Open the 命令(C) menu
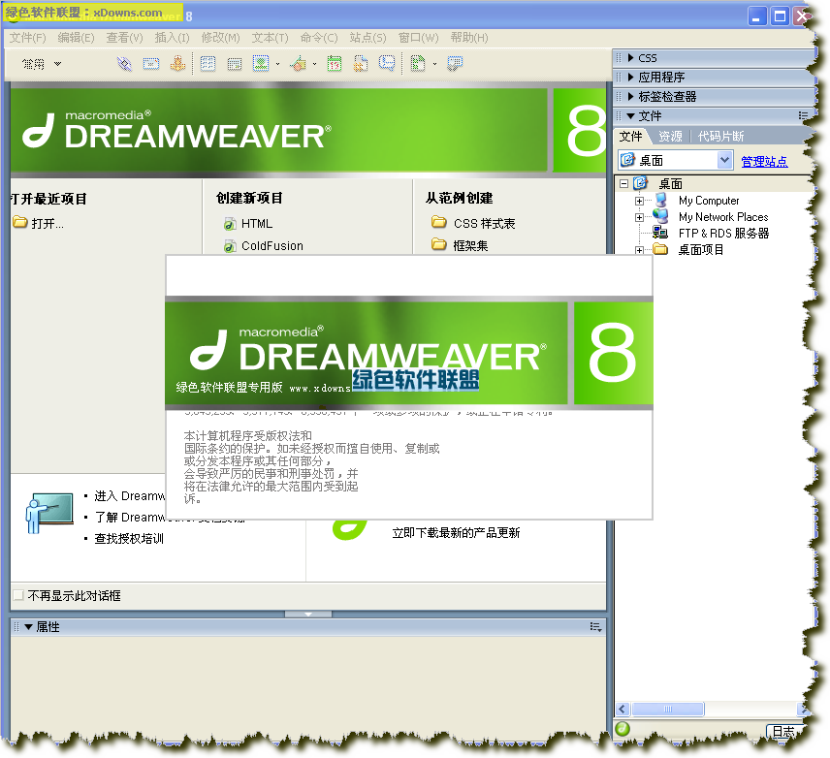830x758 pixels. [x=319, y=38]
